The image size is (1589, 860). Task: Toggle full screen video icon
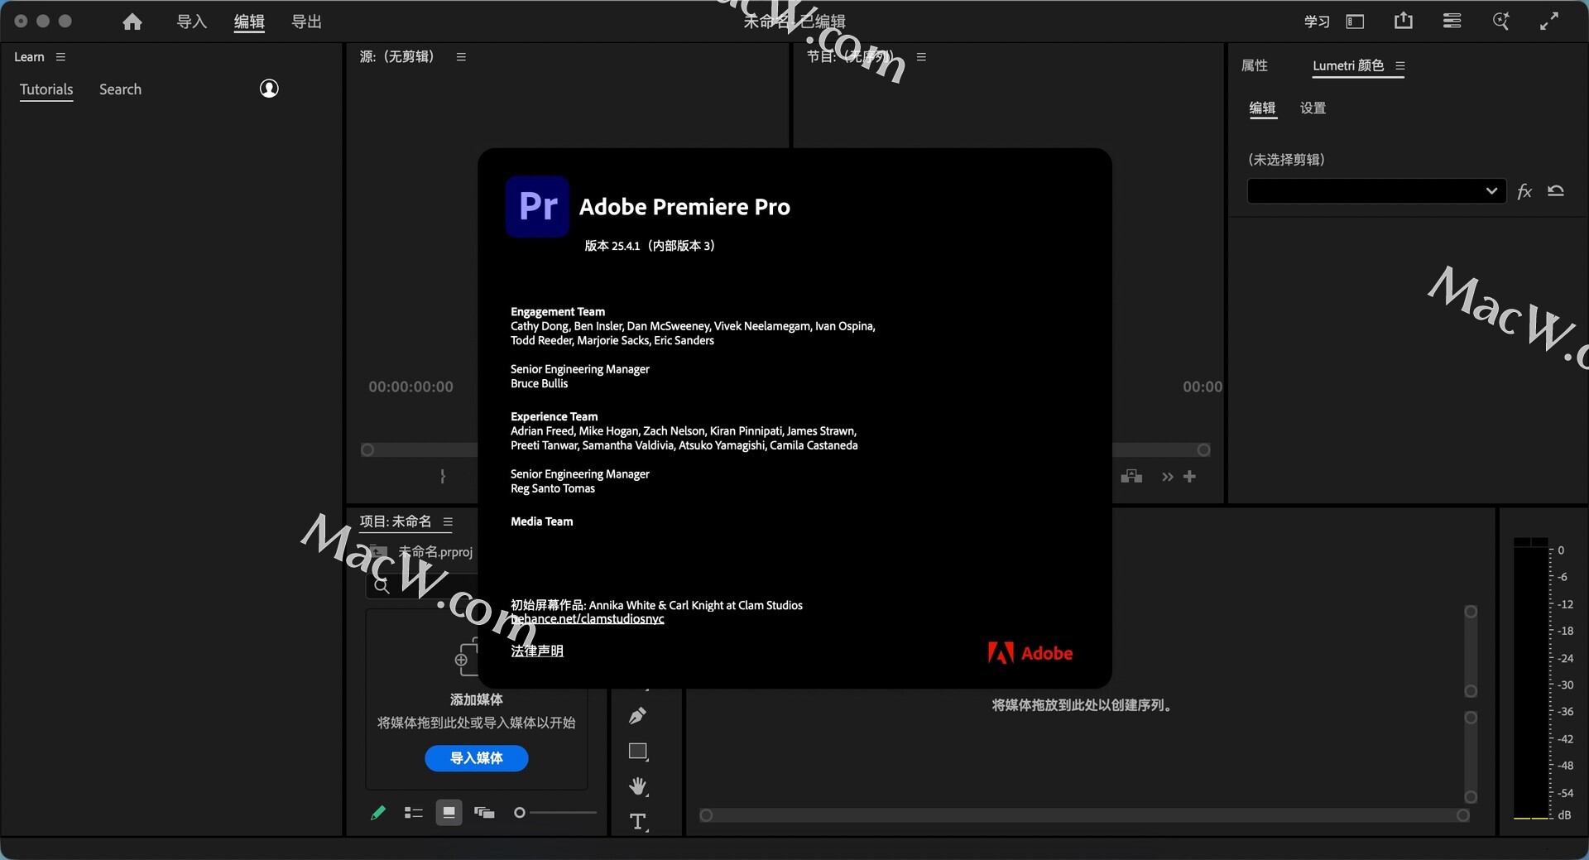(x=1549, y=22)
